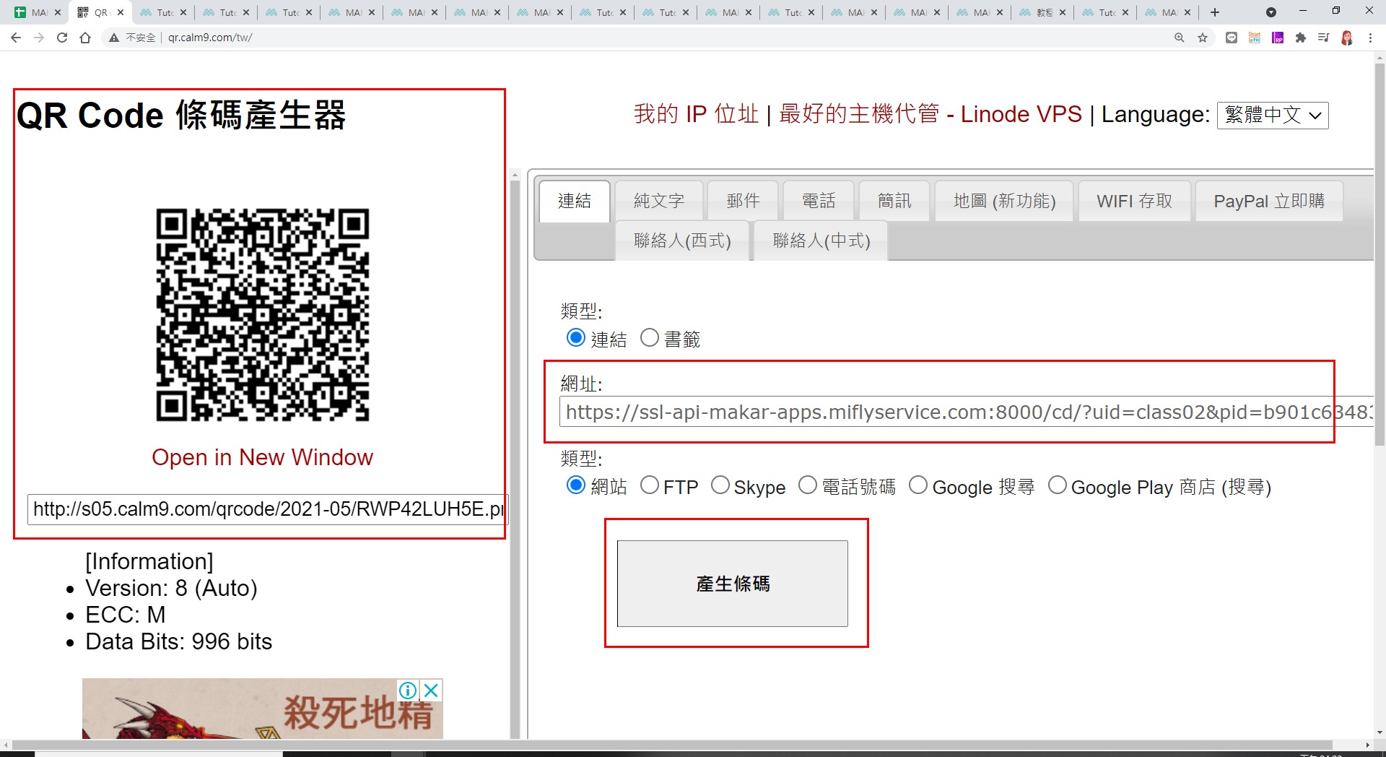Image resolution: width=1386 pixels, height=757 pixels.
Task: Click the dragon advertisement banner
Action: (263, 709)
